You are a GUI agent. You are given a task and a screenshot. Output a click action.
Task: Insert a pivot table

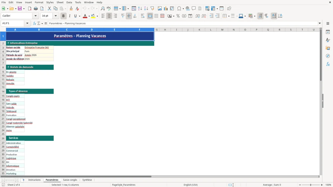[172, 9]
